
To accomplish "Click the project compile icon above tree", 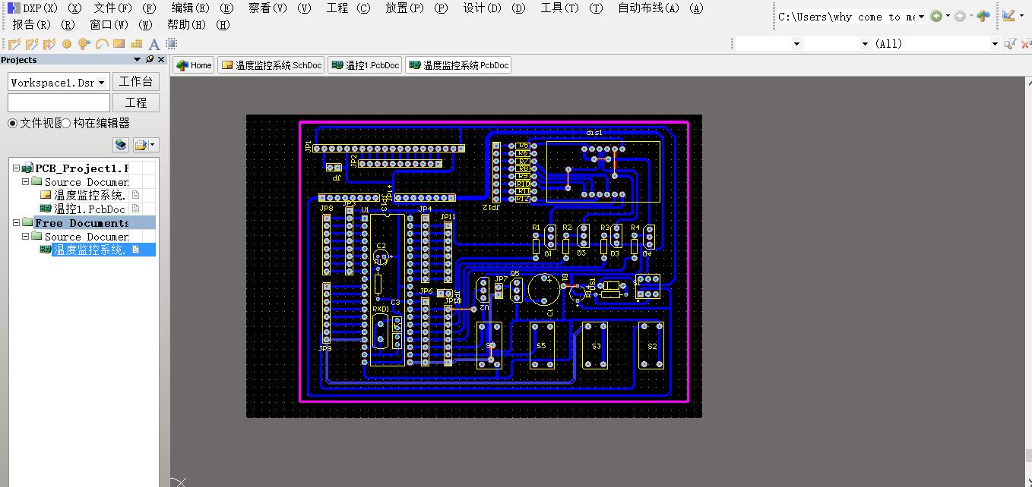I will 121,145.
